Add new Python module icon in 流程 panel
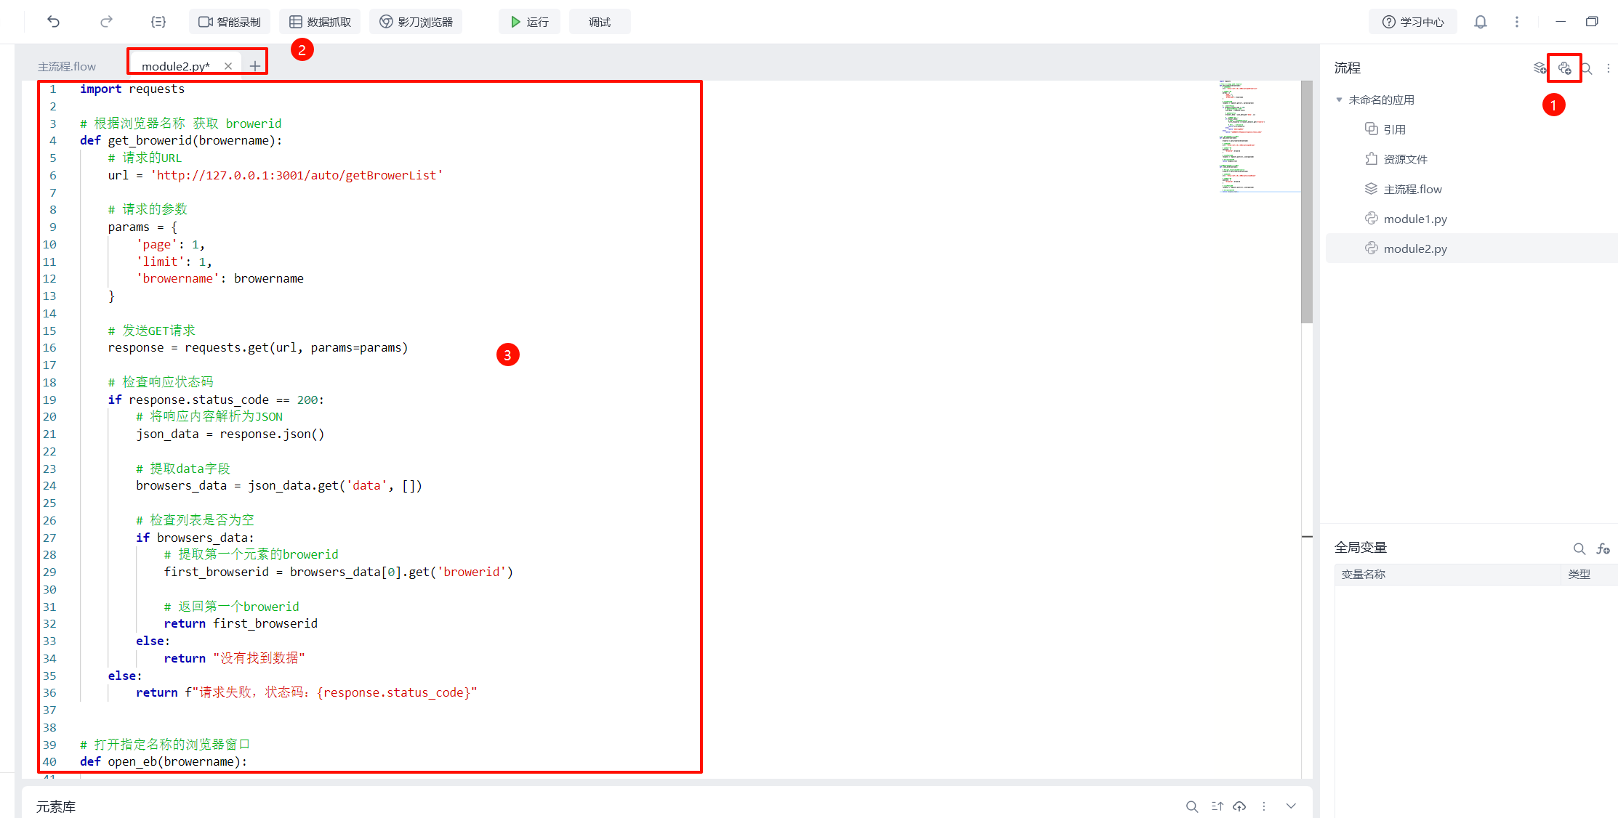Screen dimensions: 1618x818 1564,68
